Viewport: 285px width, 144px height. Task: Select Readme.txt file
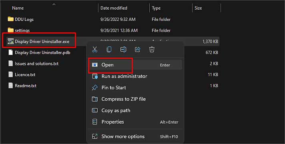pos(26,86)
